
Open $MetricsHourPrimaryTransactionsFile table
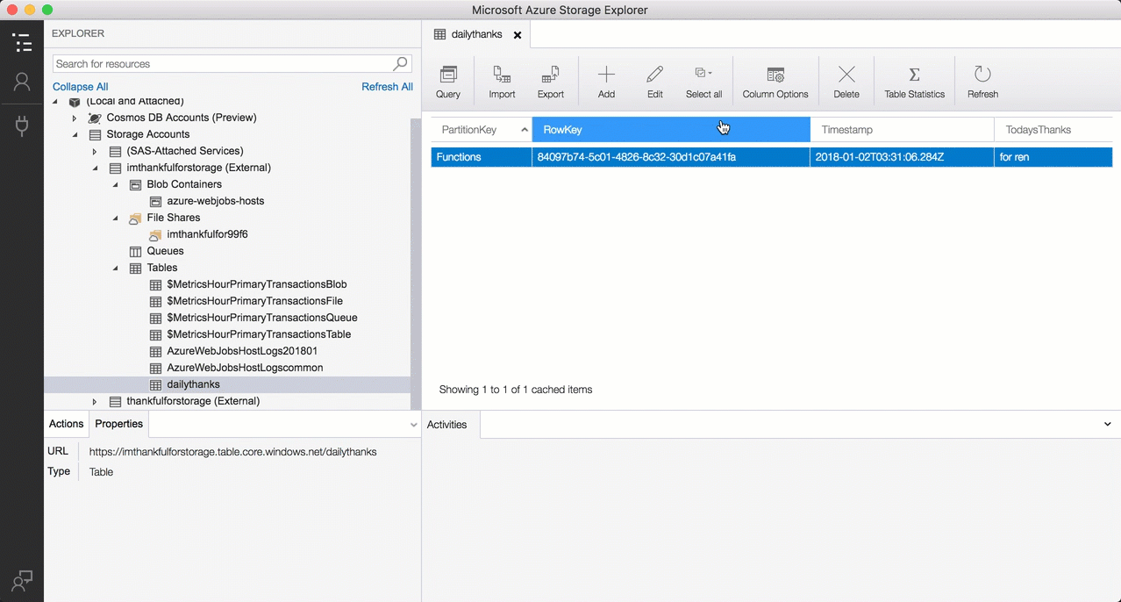pos(255,301)
